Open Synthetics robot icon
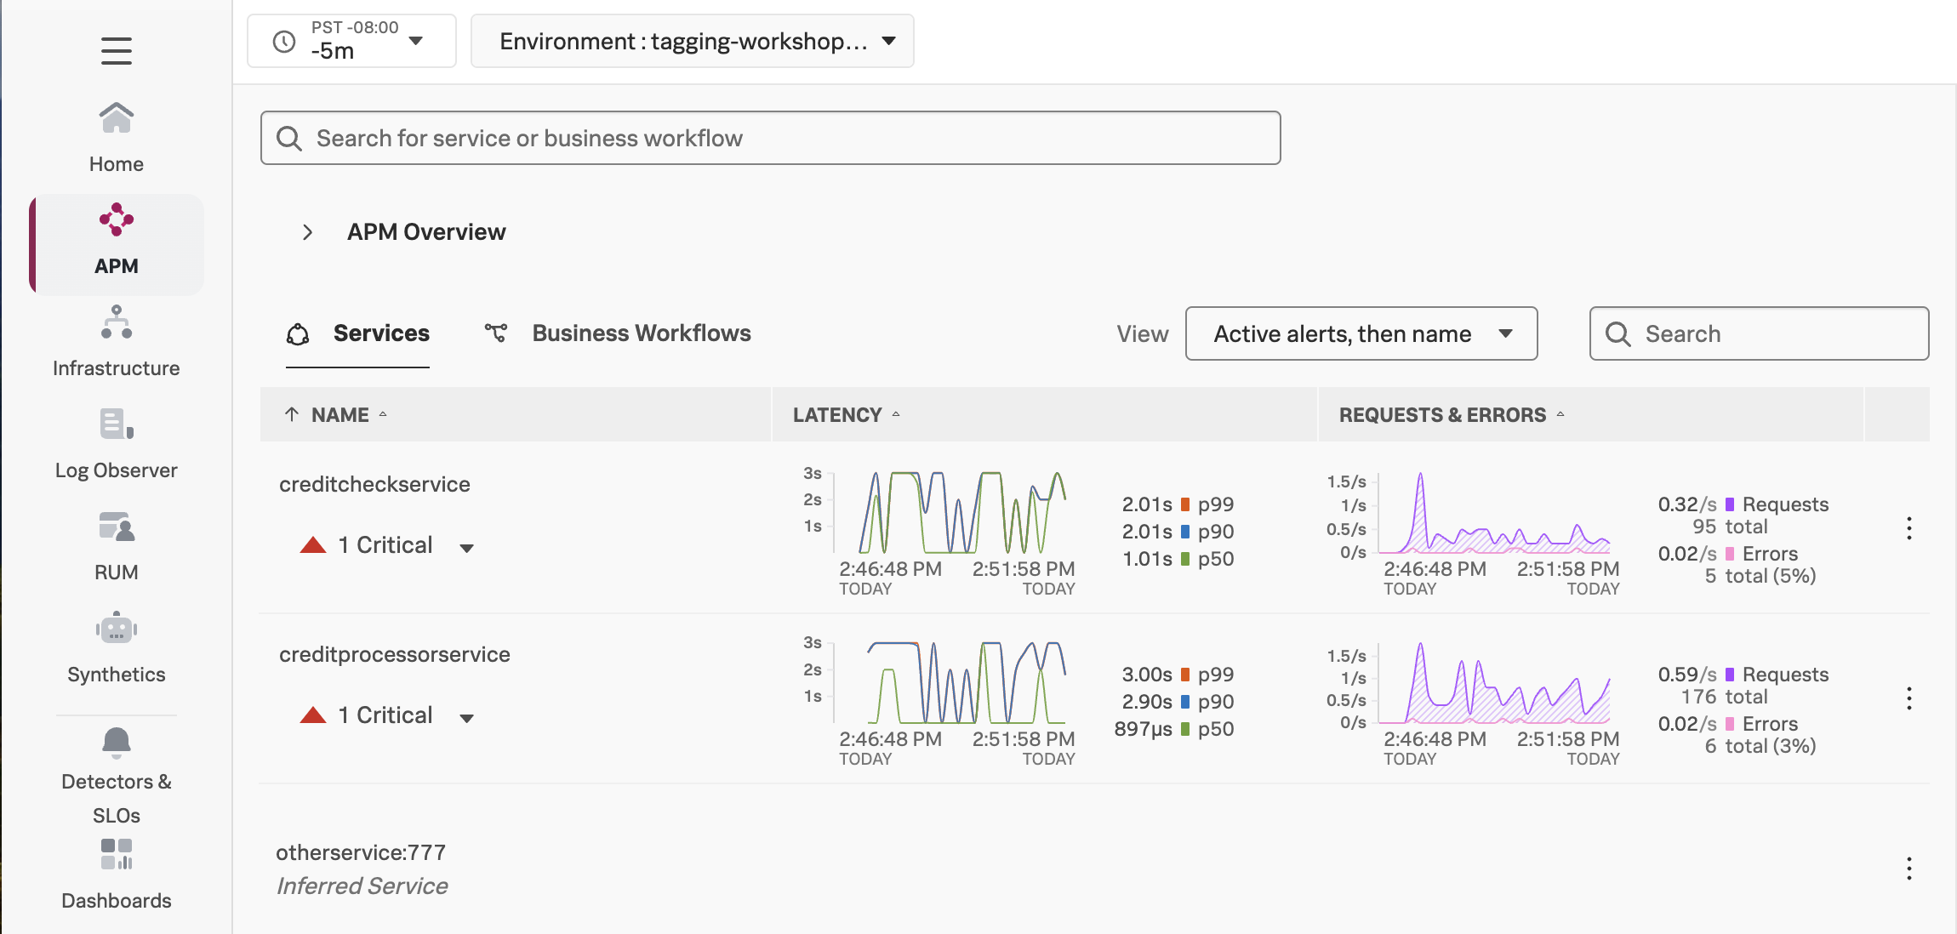The image size is (1957, 934). point(117,629)
